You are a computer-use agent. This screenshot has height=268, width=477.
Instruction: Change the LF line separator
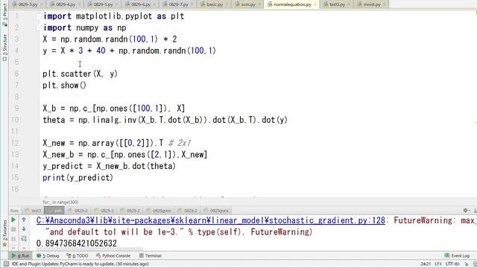[x=438, y=264]
